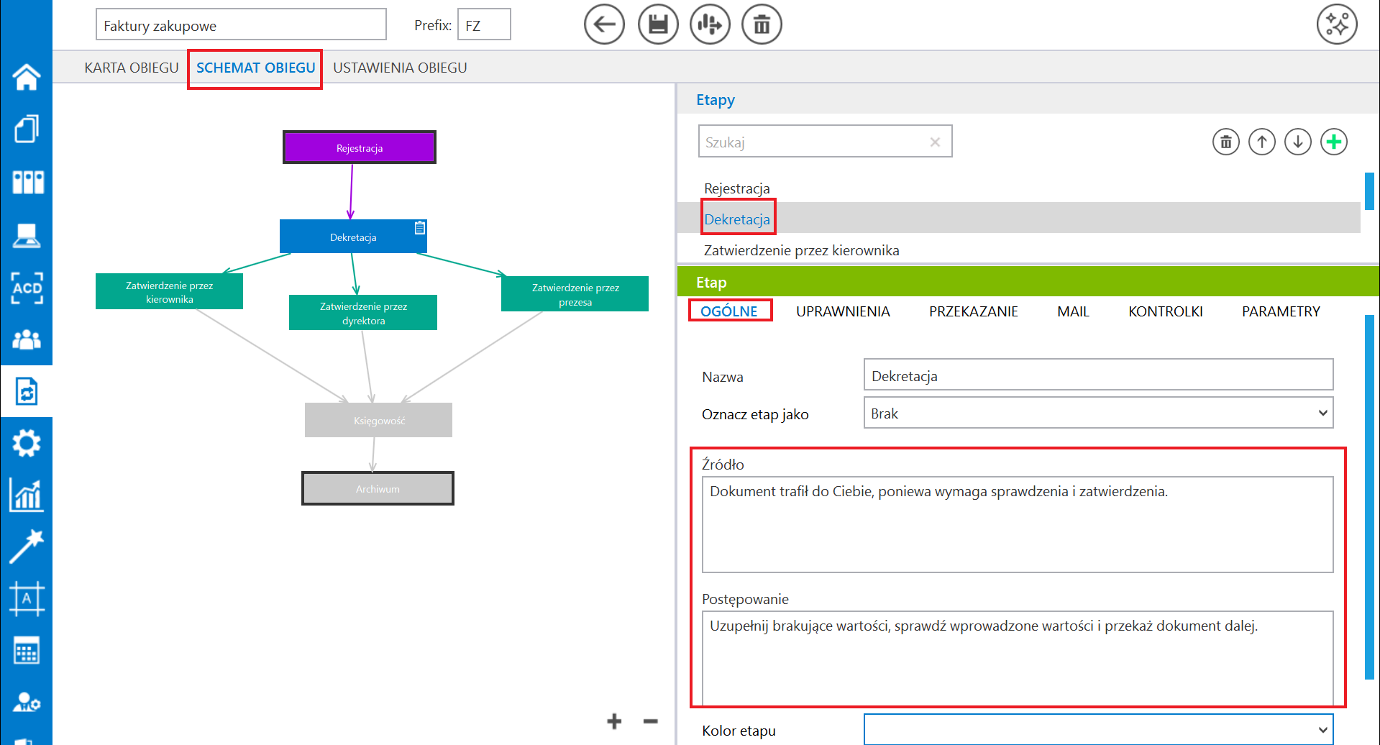Move stage down with arrow icon

[1298, 142]
